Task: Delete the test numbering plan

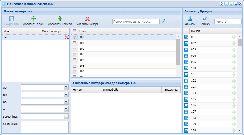Action: [67, 37]
